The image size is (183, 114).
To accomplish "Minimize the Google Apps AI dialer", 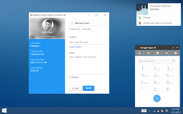I will click(173, 48).
